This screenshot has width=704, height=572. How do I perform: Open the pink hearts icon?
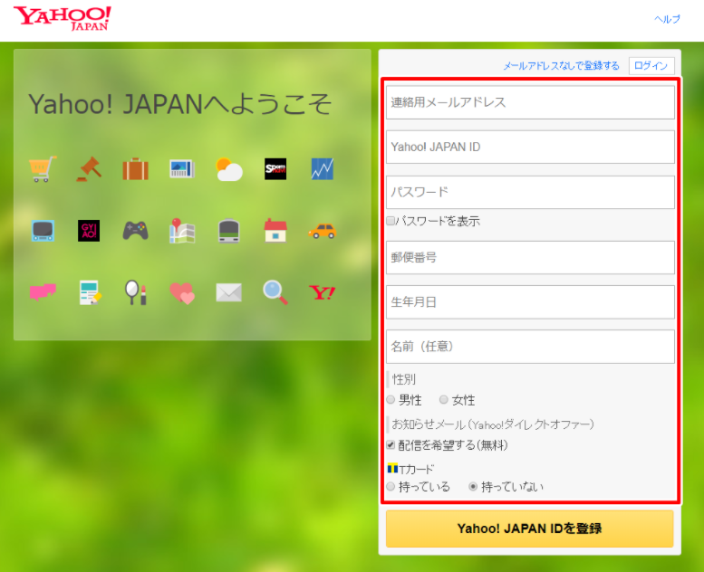point(182,293)
